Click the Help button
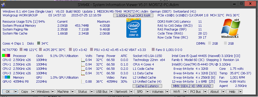The height and width of the screenshot is (97, 258). click(x=232, y=91)
